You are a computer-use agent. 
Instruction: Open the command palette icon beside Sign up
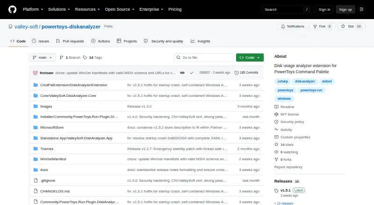point(361,9)
